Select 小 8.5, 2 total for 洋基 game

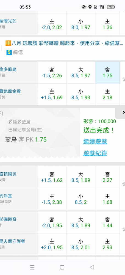81,199
